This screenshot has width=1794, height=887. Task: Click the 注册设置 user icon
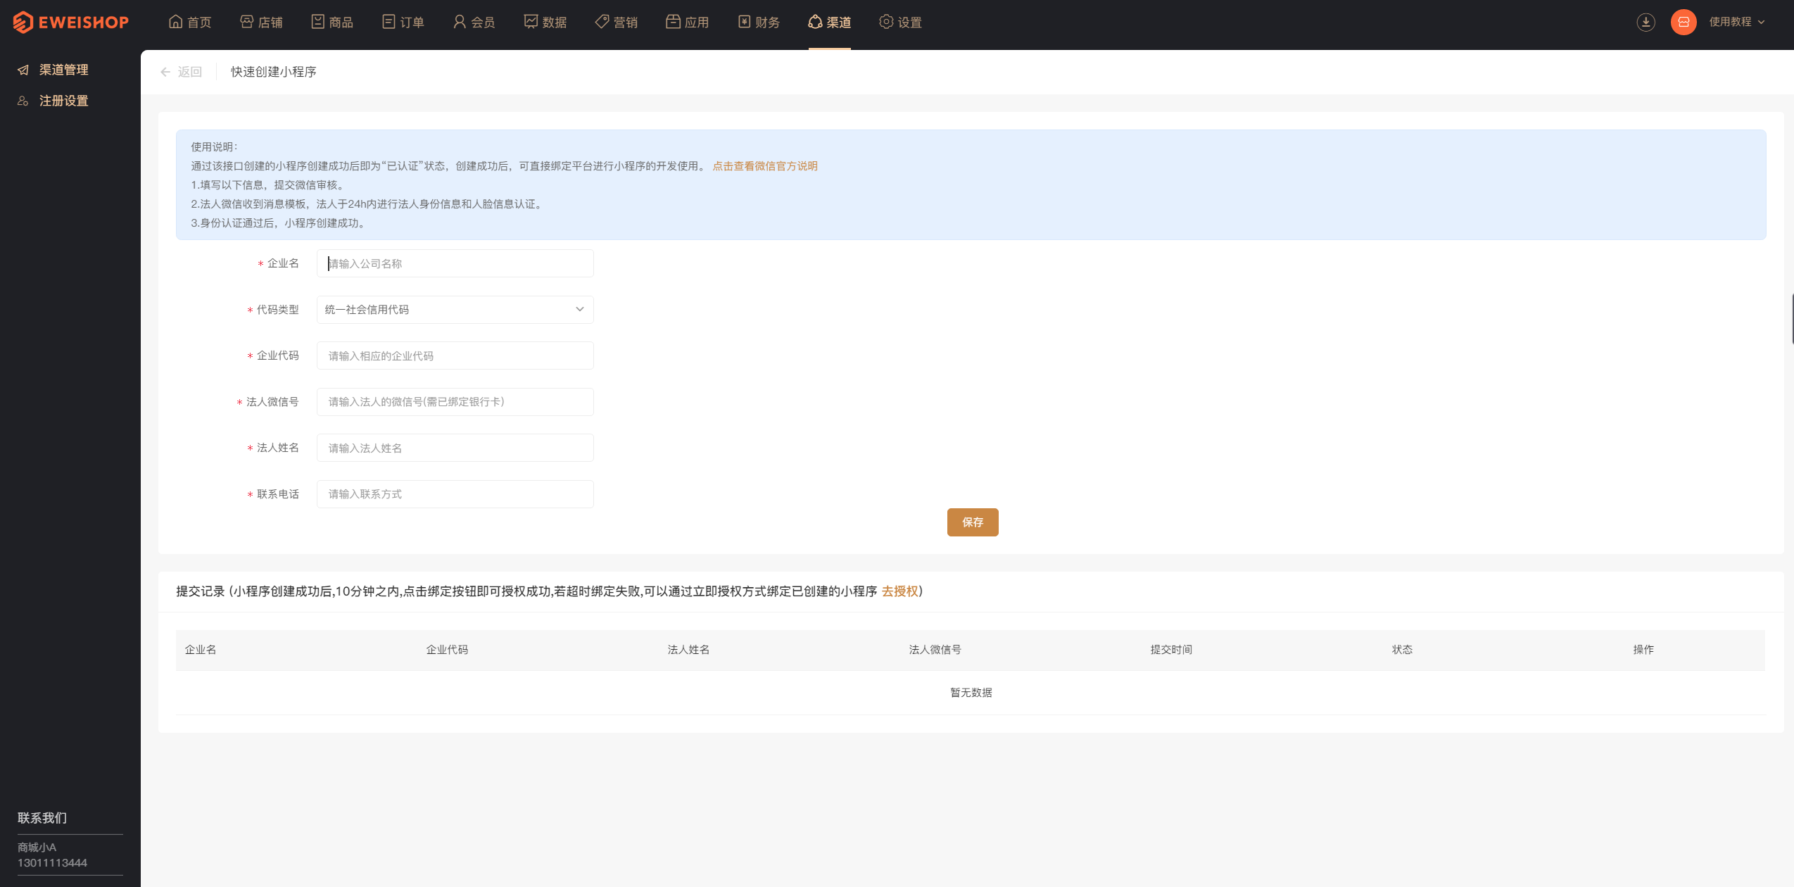(x=23, y=101)
